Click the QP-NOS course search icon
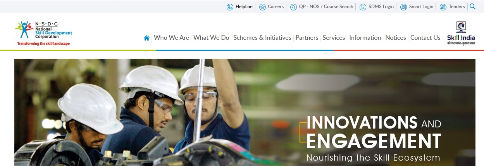Viewport: 484px width, 166px height. click(x=293, y=7)
